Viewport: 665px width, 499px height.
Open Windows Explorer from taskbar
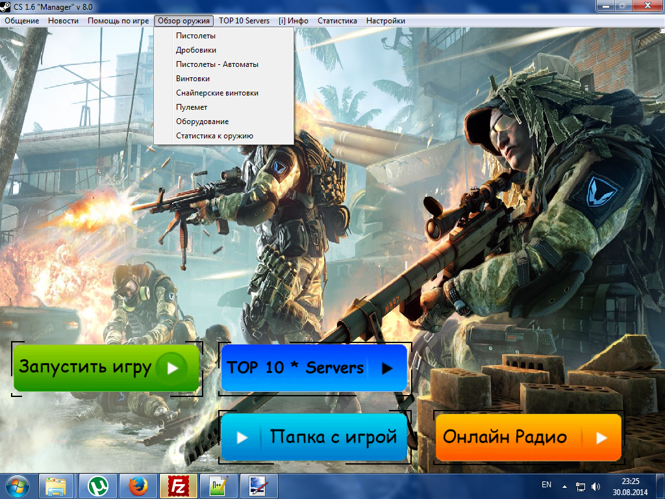[x=56, y=486]
